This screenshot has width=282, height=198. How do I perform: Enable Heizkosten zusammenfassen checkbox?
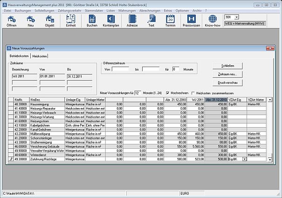click(193, 93)
